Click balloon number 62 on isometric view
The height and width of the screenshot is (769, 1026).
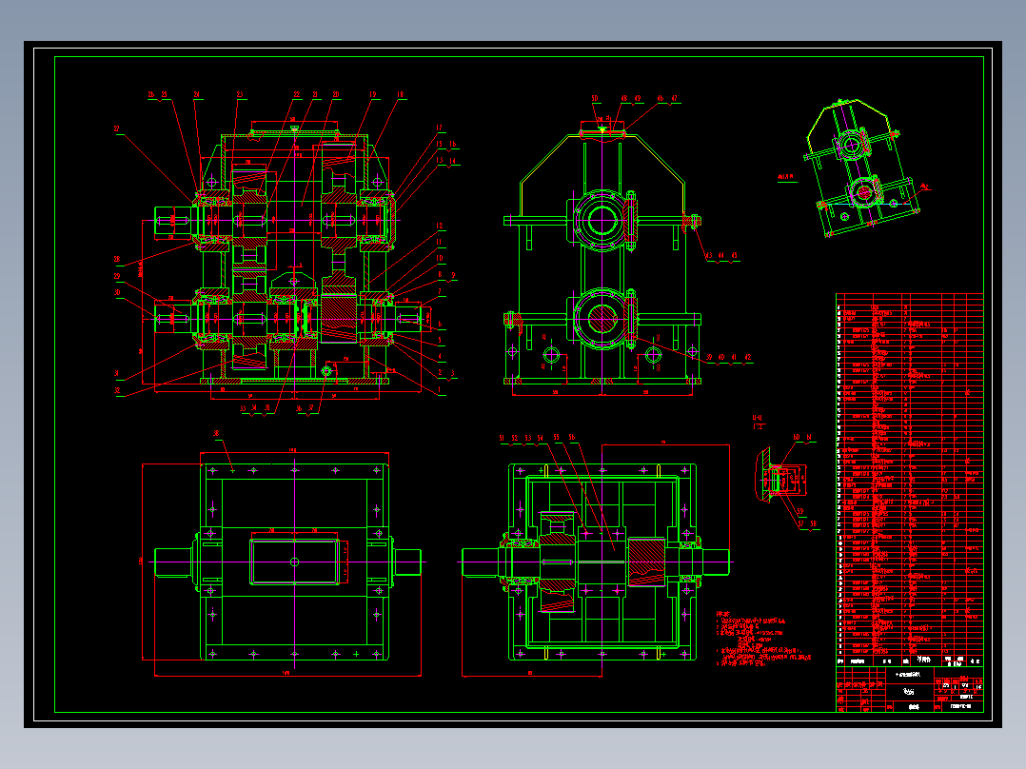[x=924, y=187]
